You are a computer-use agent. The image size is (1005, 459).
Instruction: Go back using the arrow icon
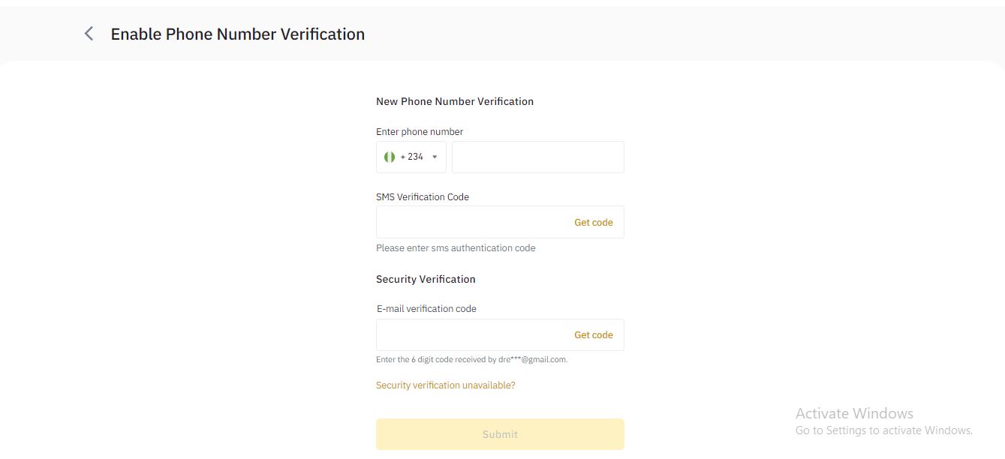tap(89, 34)
